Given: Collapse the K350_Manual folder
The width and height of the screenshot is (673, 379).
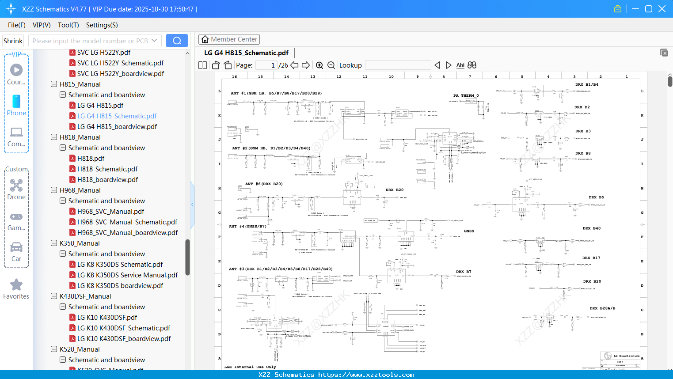Looking at the screenshot, I should coord(53,243).
